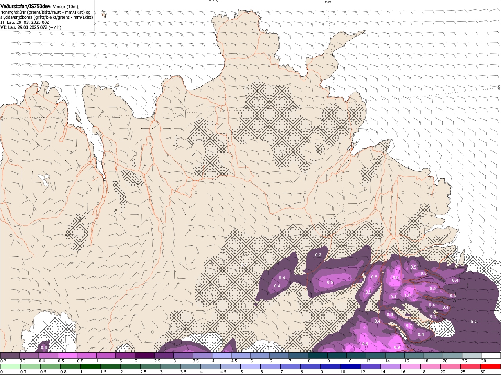Pick the 0.1 pale green swatch in rain scale
Image resolution: width=501 pixels, height=375 pixels.
pos(10,366)
